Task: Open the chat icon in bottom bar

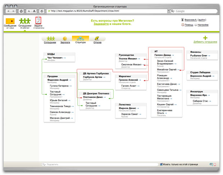Action: pos(211,164)
